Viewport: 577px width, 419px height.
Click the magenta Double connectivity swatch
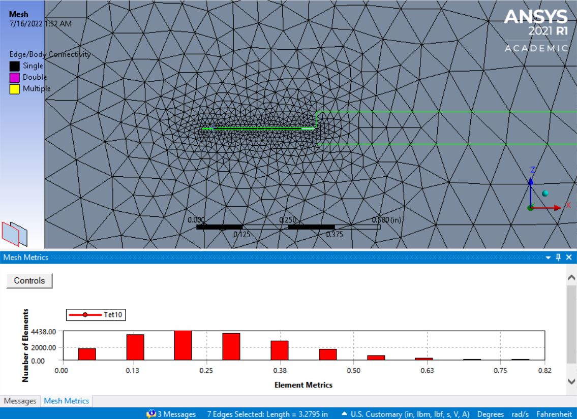click(x=14, y=78)
